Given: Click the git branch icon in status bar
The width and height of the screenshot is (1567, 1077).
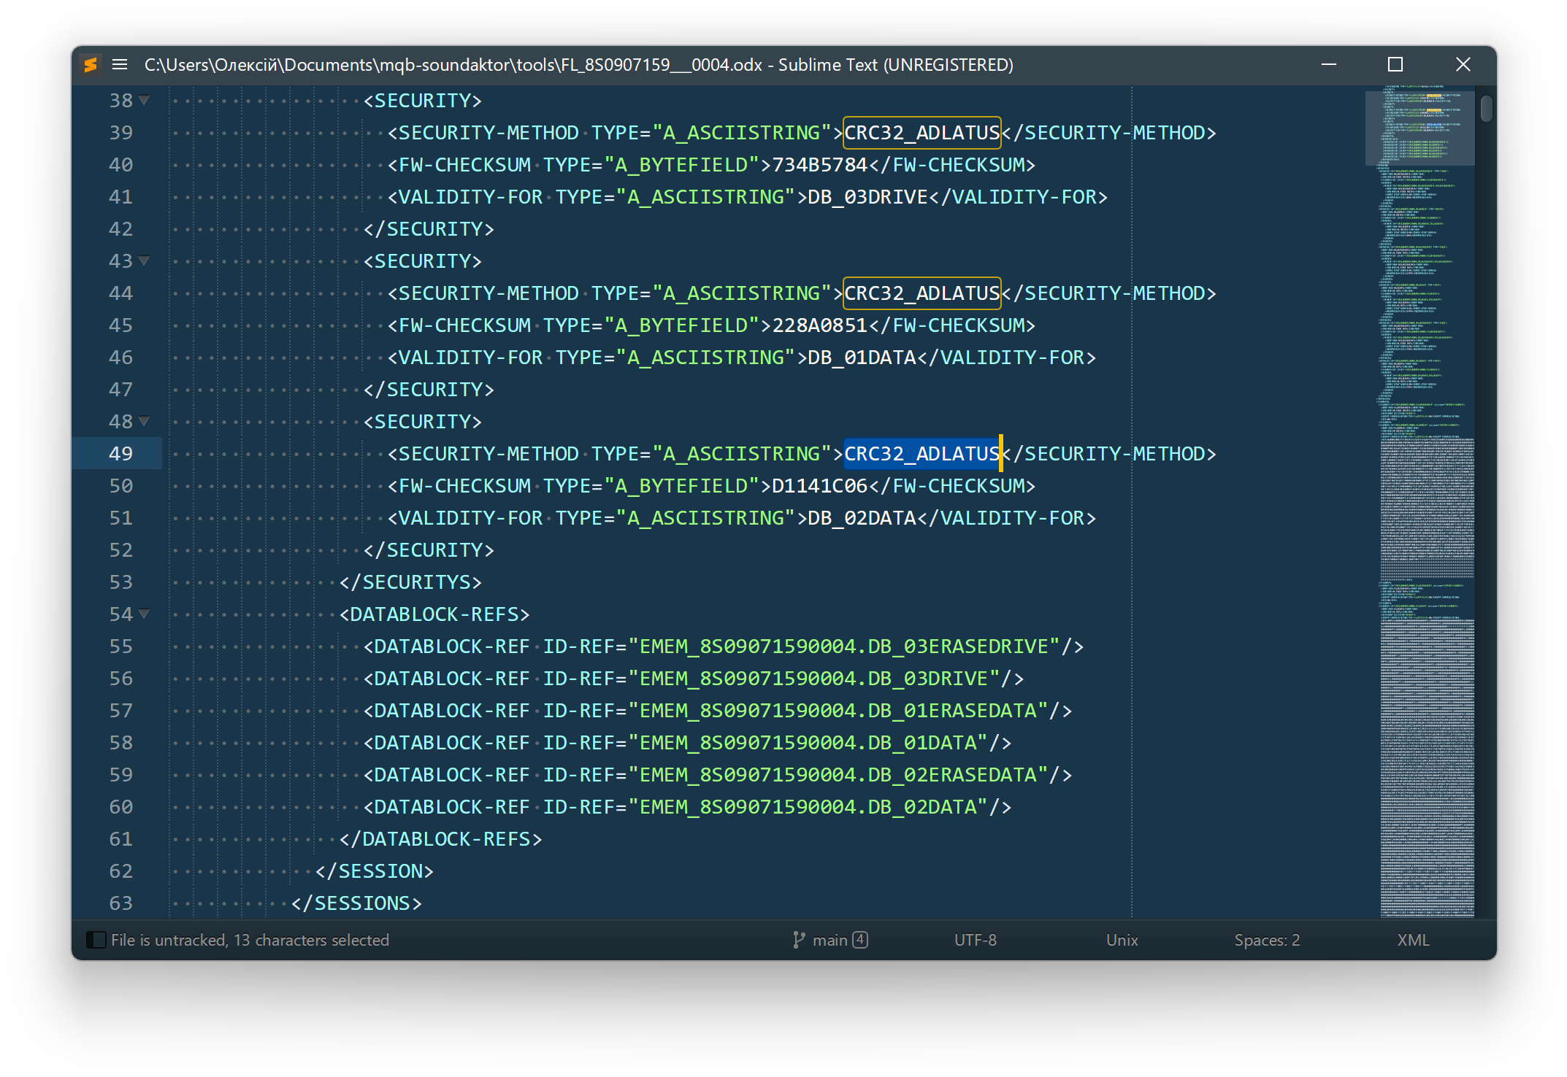Looking at the screenshot, I should coord(799,940).
